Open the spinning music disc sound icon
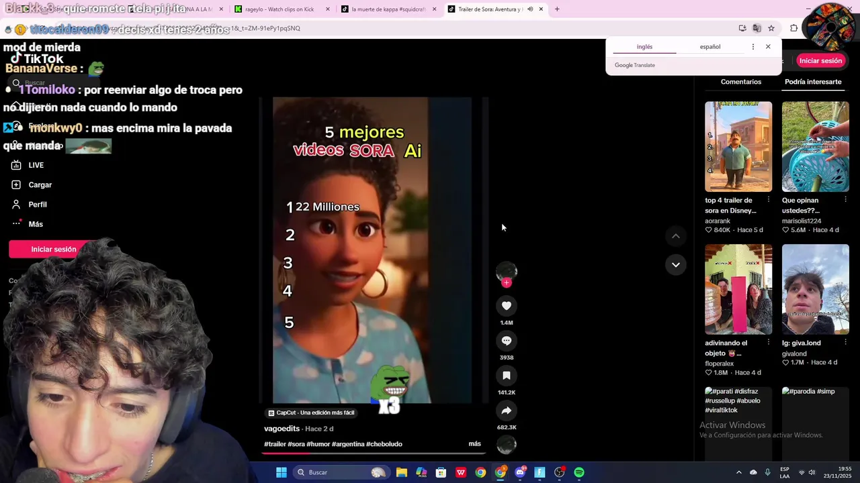 point(507,444)
